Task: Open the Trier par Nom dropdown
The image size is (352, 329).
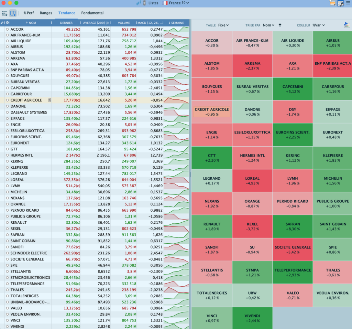Action: [x=268, y=25]
